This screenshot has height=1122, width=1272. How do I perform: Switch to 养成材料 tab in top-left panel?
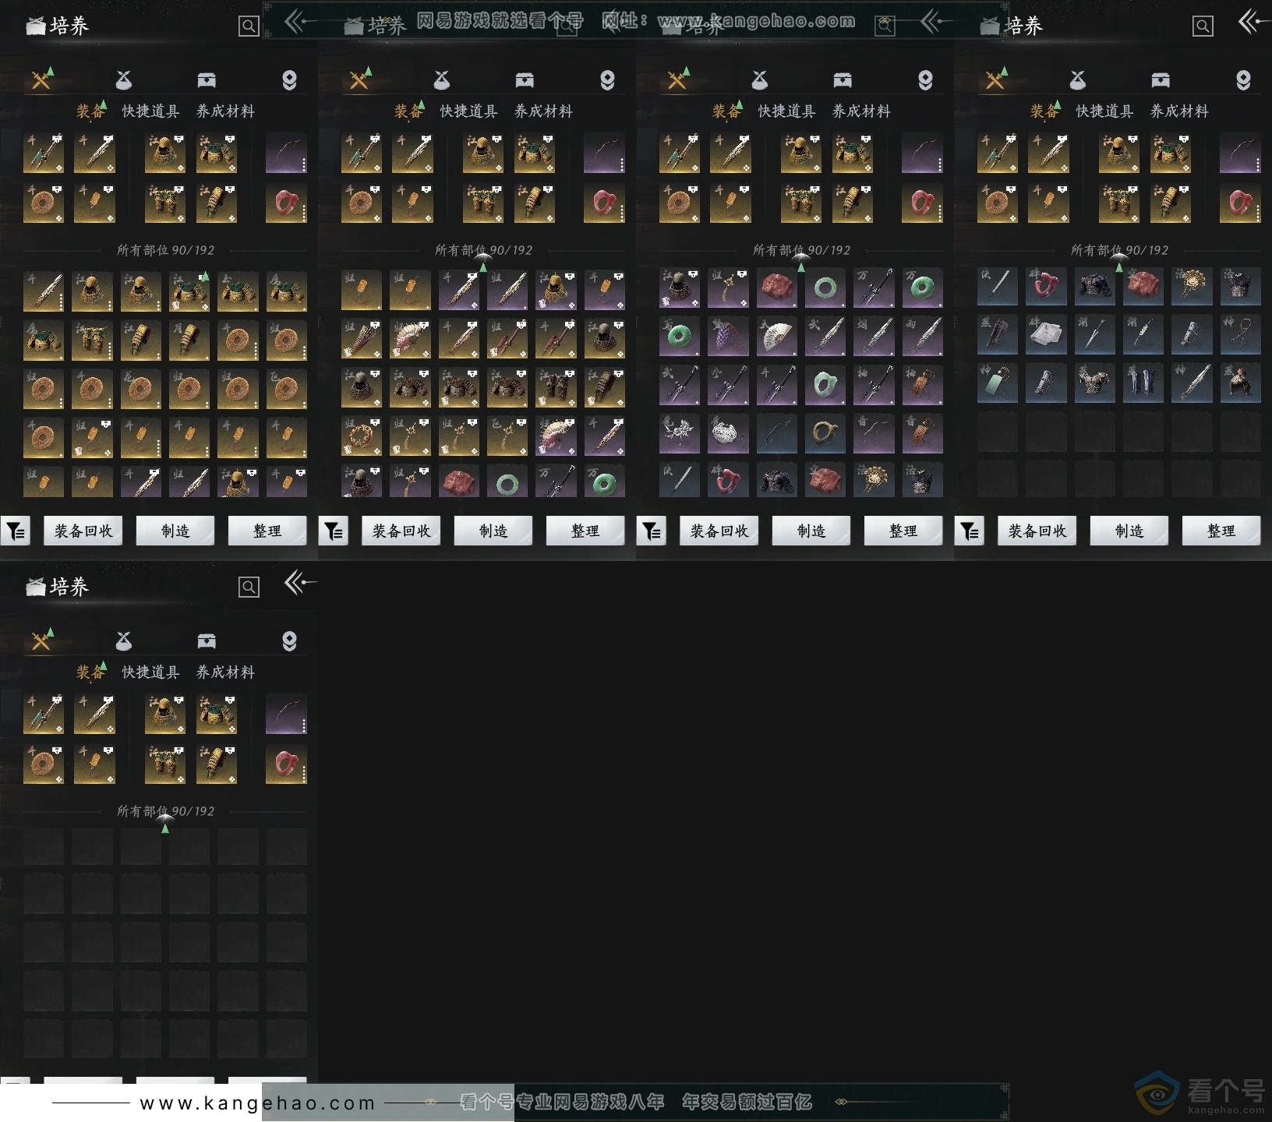[225, 111]
